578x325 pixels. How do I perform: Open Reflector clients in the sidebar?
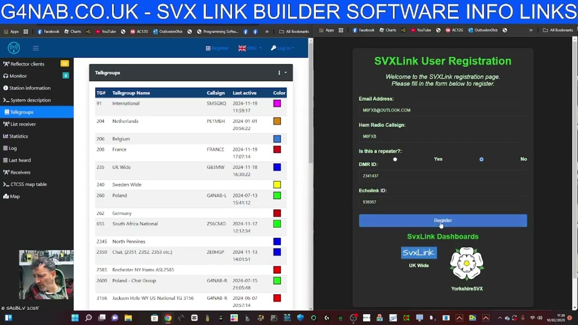click(x=36, y=64)
